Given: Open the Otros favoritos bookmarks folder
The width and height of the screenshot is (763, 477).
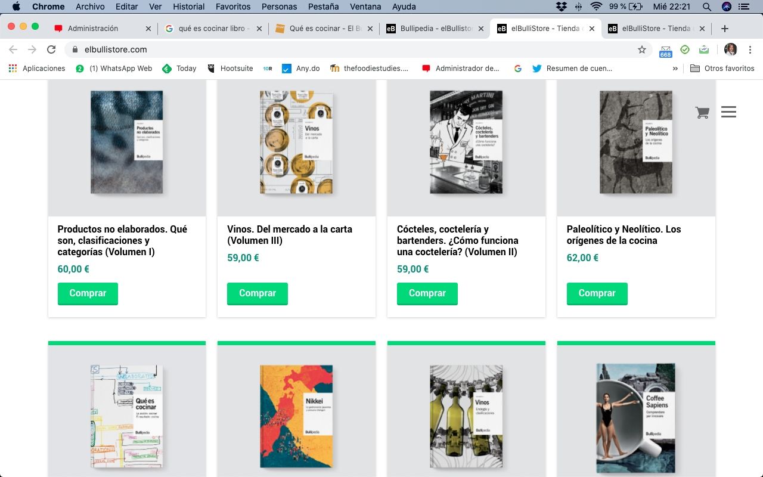Looking at the screenshot, I should tap(722, 69).
